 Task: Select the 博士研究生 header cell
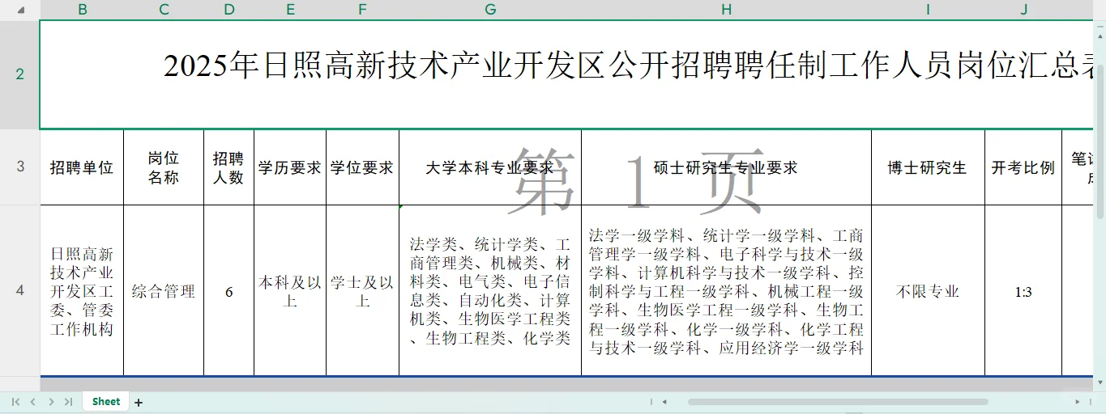928,167
